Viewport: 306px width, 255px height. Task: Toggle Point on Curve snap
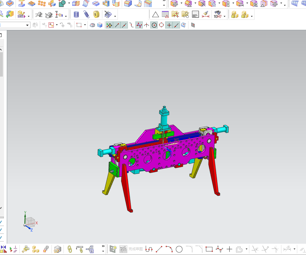tap(176, 25)
